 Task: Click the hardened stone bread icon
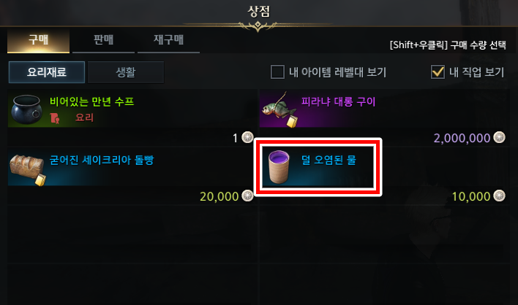[27, 169]
